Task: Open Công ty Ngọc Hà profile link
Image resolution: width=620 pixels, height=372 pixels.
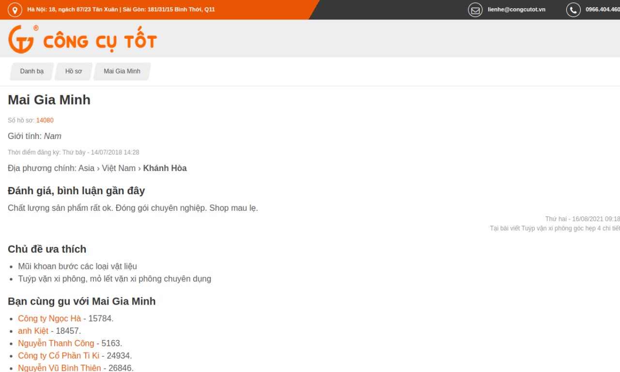Action: [49, 318]
